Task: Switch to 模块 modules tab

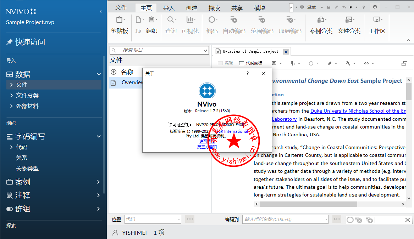Action: [x=260, y=8]
